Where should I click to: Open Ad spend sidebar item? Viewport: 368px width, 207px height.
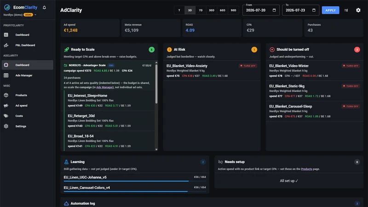(28, 105)
